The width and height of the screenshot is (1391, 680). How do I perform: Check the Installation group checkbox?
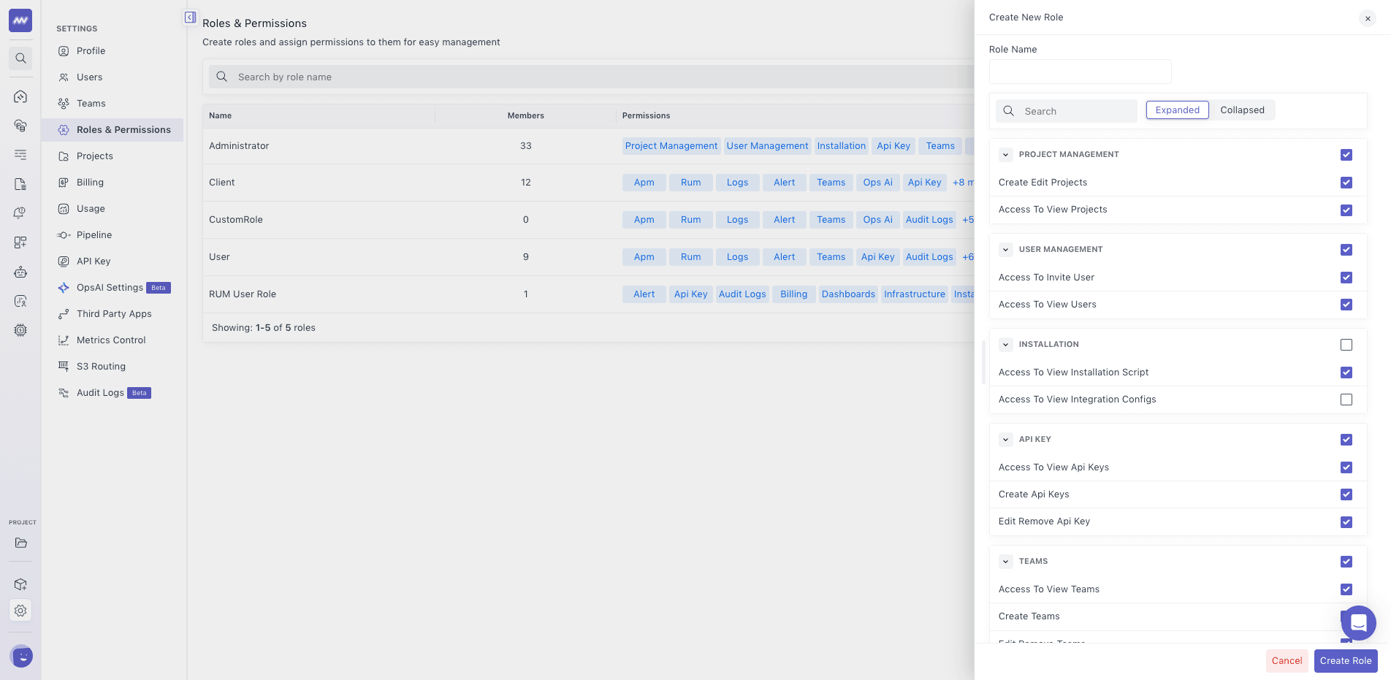(x=1346, y=345)
